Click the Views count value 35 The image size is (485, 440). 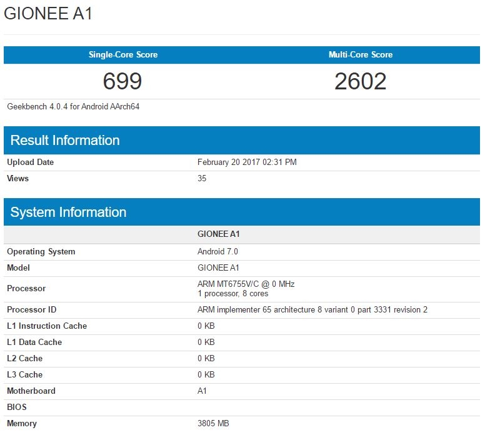pyautogui.click(x=202, y=179)
